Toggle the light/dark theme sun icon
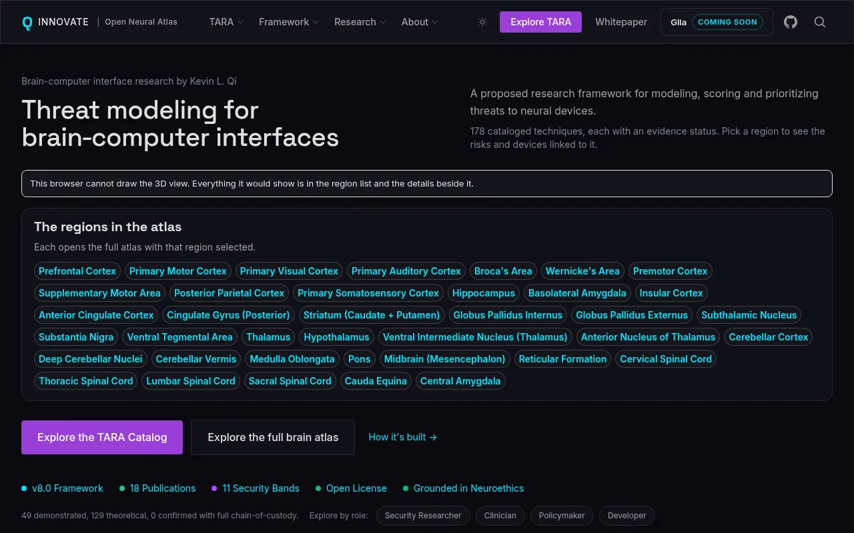 (482, 22)
